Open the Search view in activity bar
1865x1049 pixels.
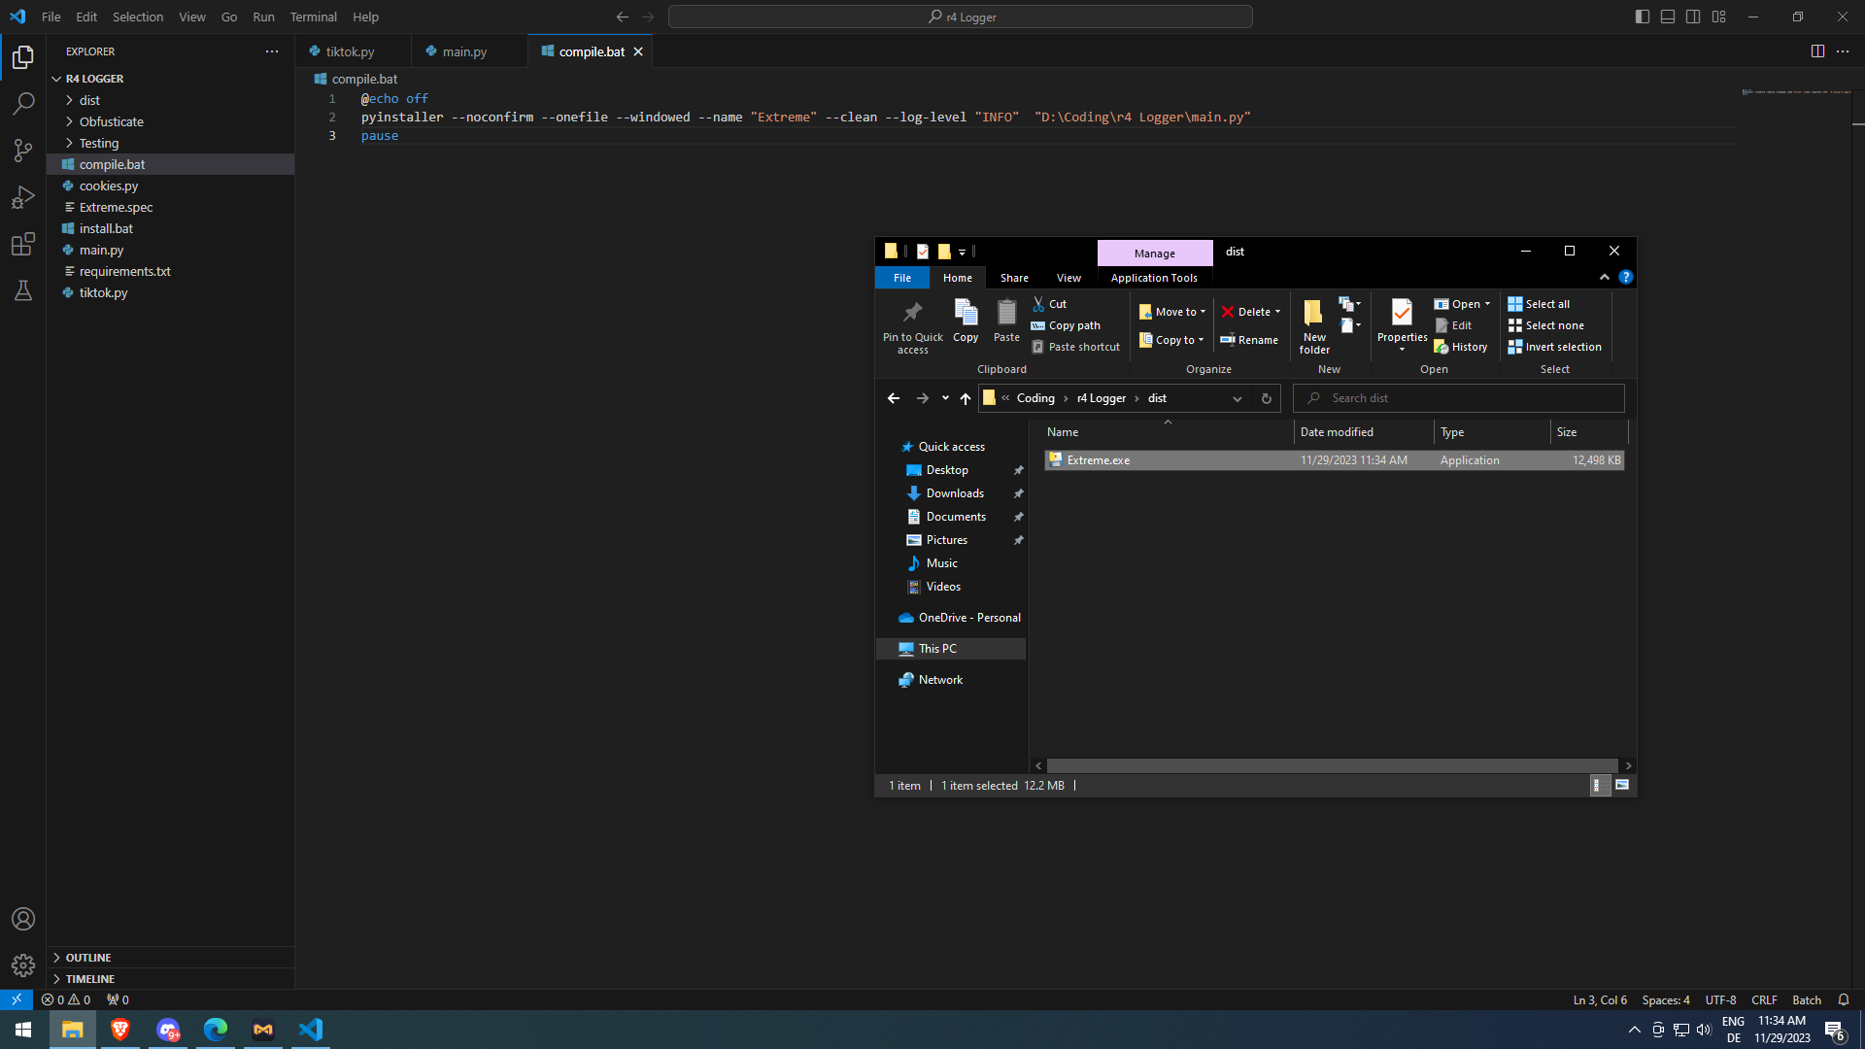point(23,103)
